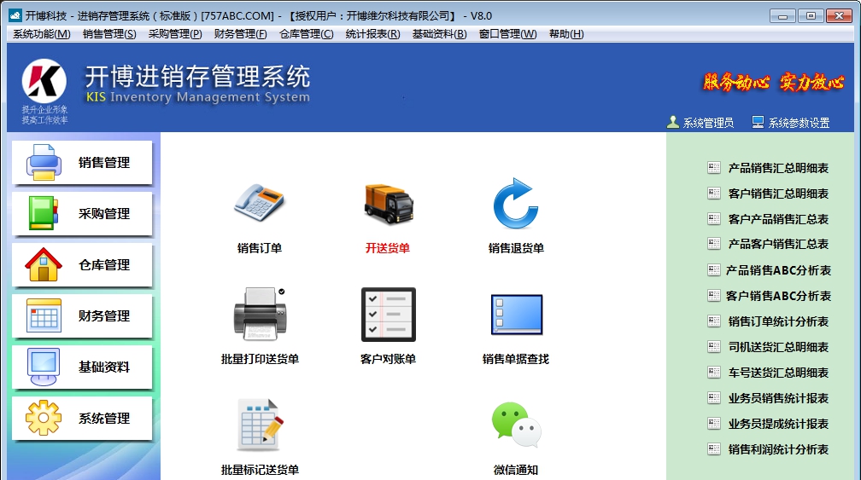Click the red 开送货单 text label
This screenshot has width=861, height=480.
coord(388,248)
